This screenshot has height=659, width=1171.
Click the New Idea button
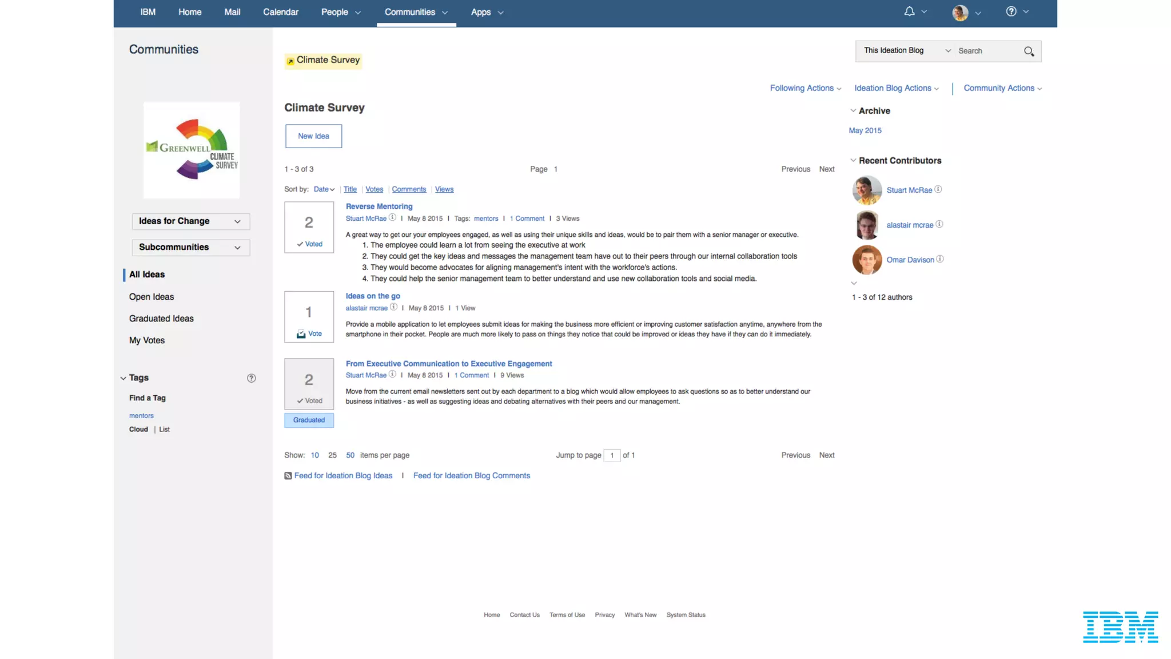tap(313, 136)
